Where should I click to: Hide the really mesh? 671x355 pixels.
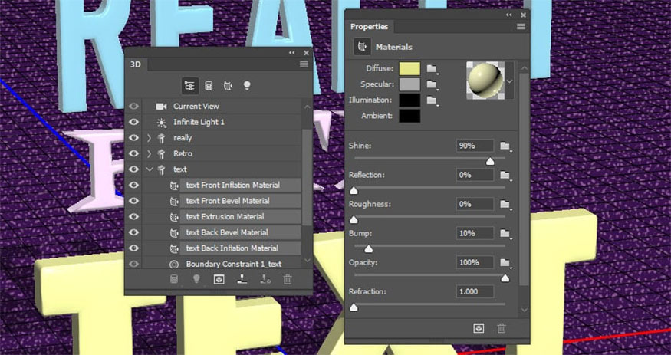pyautogui.click(x=134, y=138)
